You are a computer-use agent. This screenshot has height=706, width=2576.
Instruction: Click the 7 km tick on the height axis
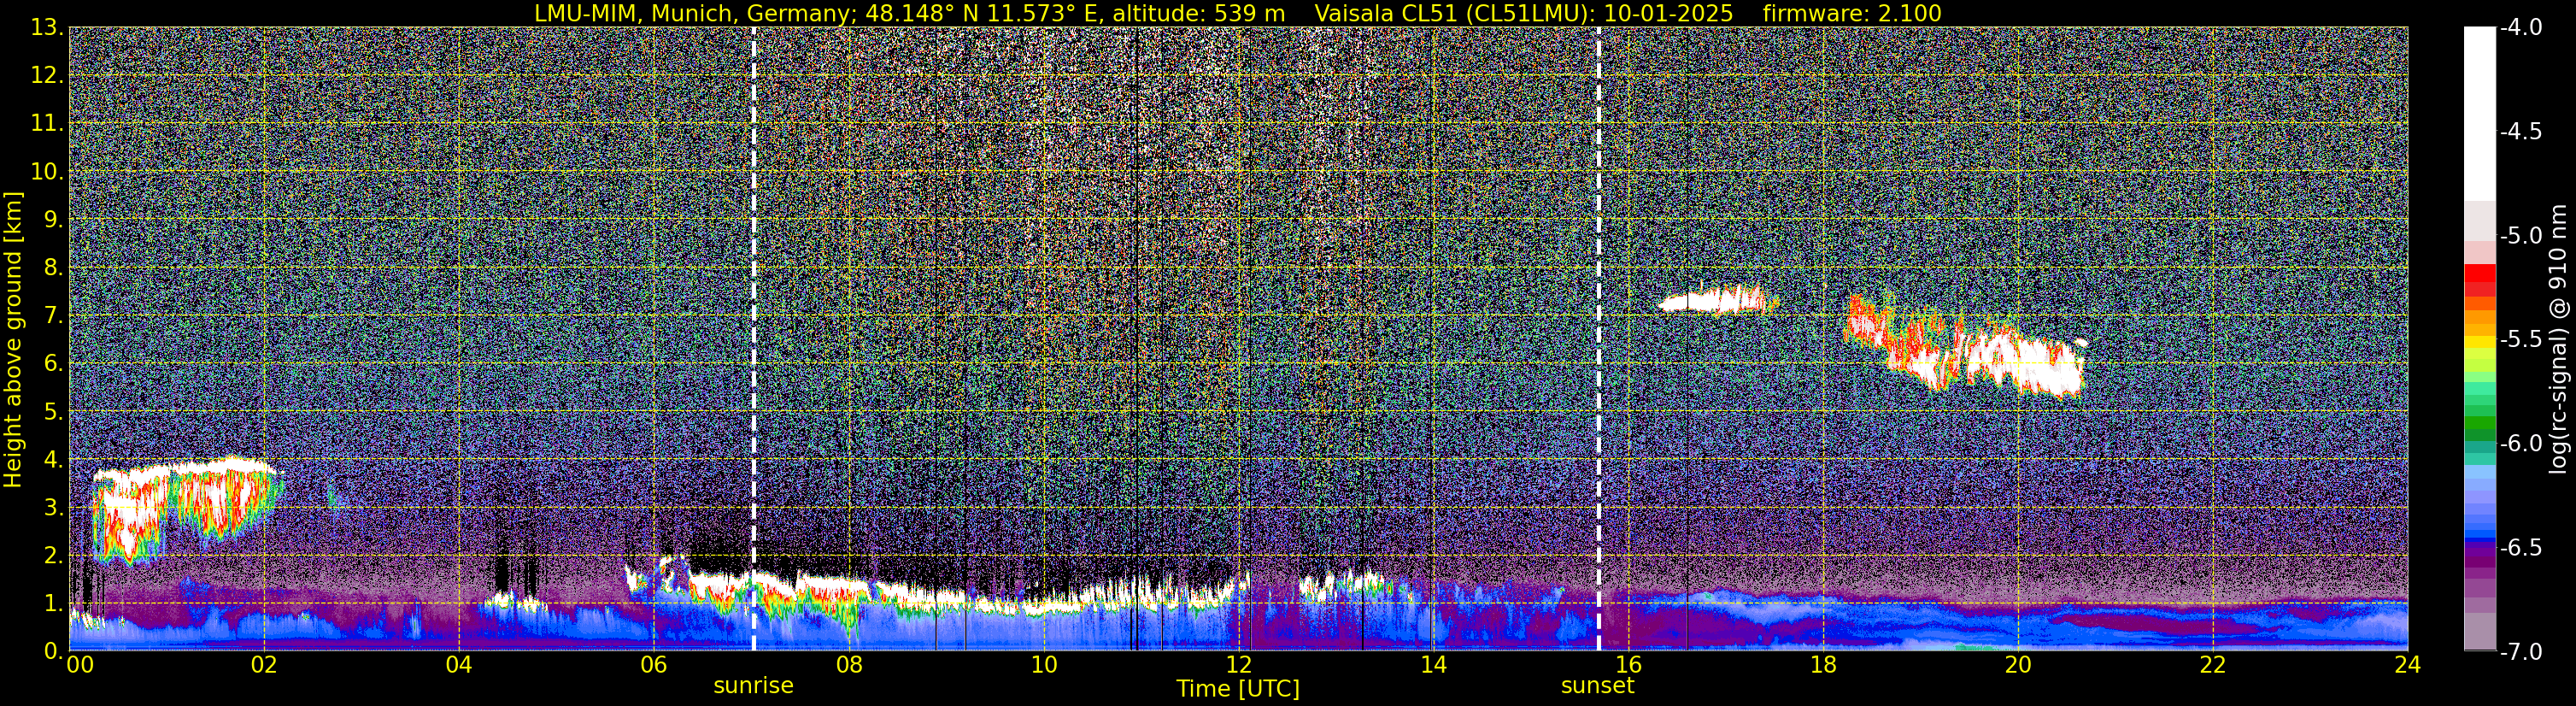(52, 315)
